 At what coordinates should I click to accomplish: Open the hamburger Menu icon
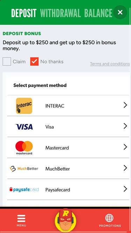pos(21,219)
